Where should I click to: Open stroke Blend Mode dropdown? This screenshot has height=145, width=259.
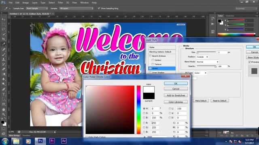tap(208, 62)
